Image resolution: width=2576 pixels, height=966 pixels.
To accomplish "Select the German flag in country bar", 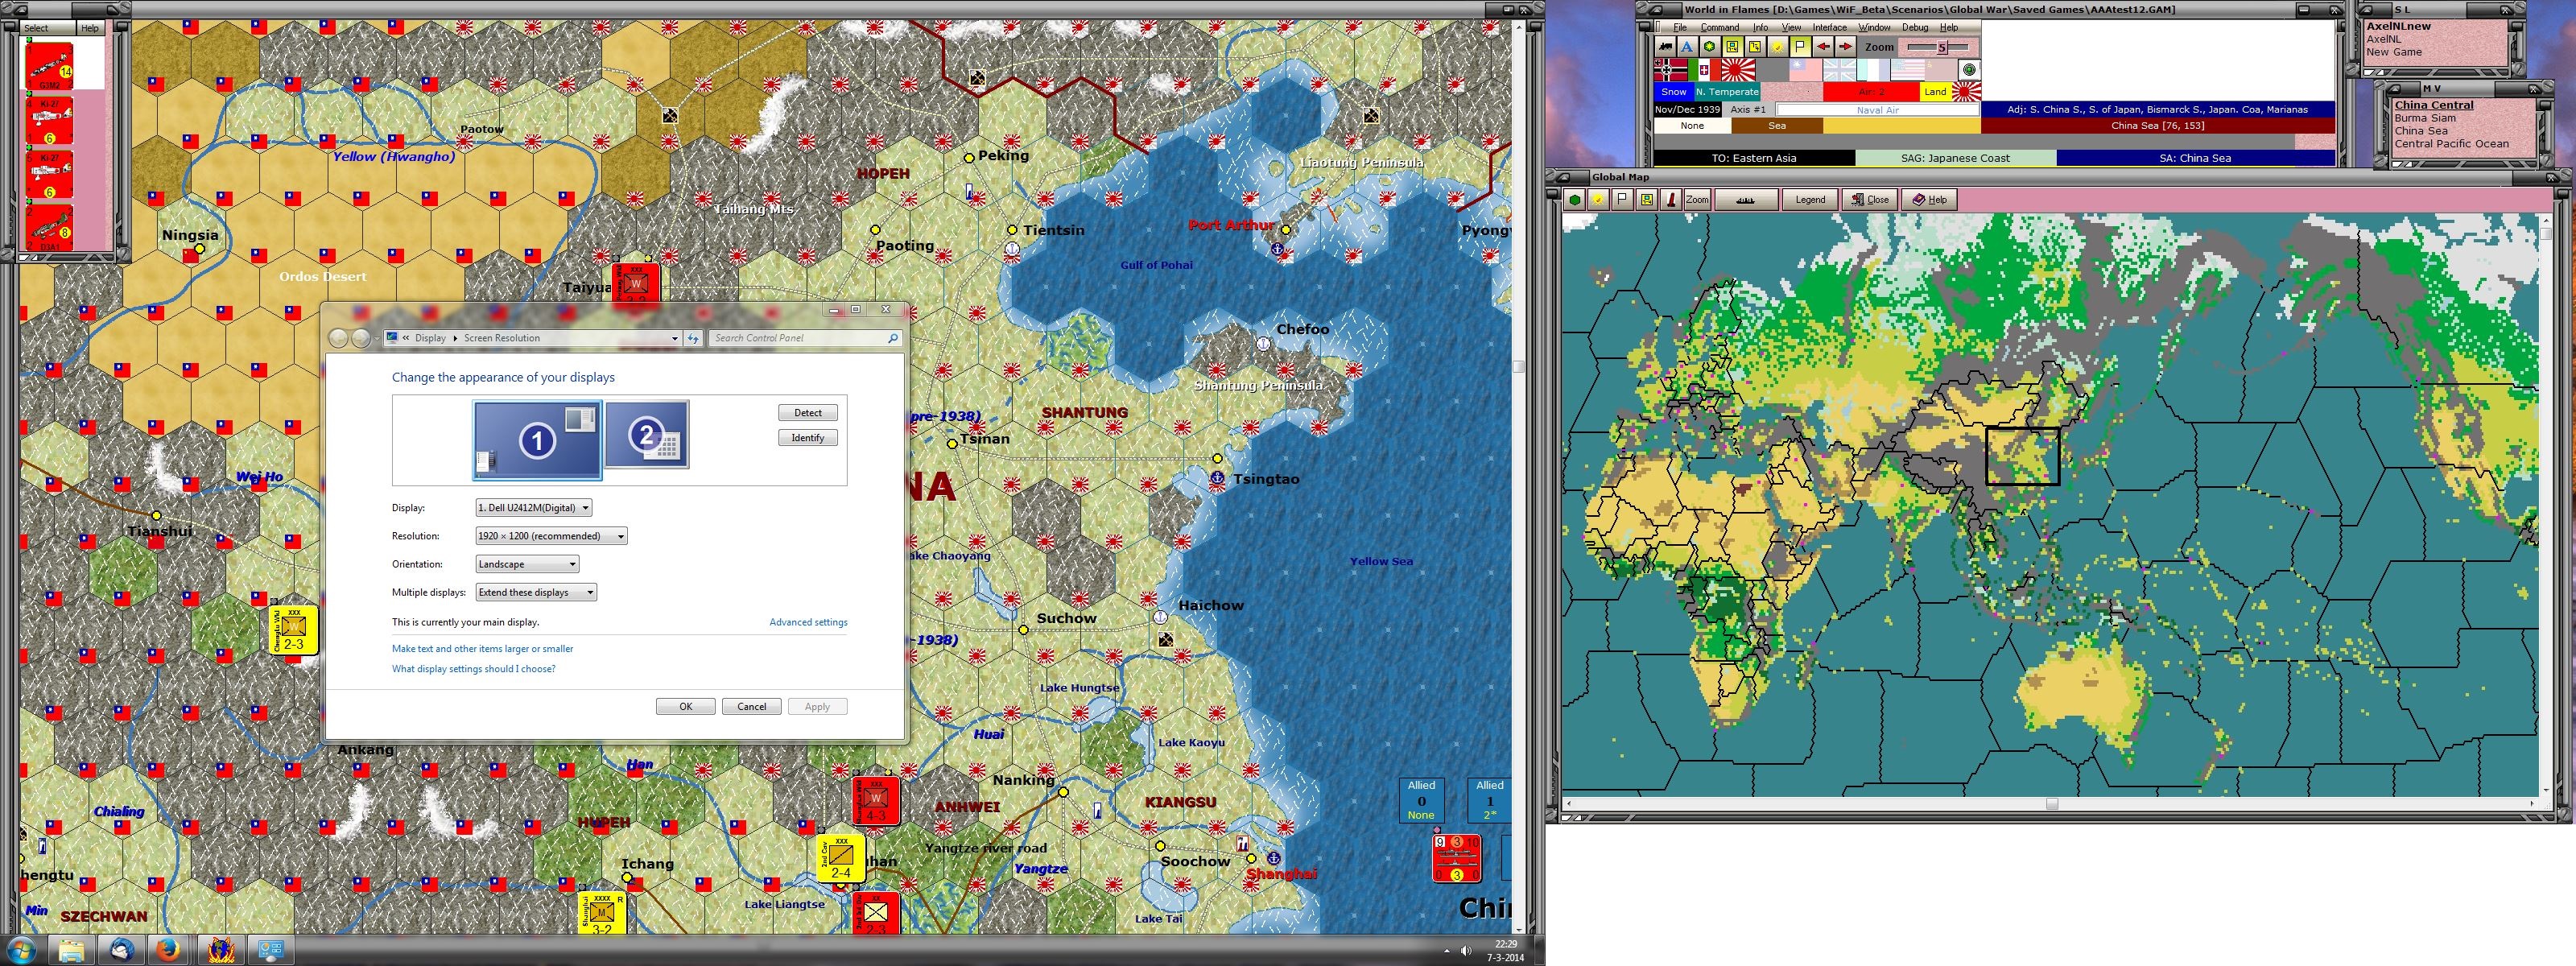I will (1671, 70).
